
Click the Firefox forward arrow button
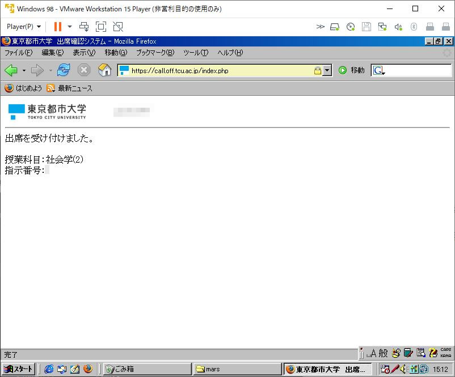click(x=37, y=70)
